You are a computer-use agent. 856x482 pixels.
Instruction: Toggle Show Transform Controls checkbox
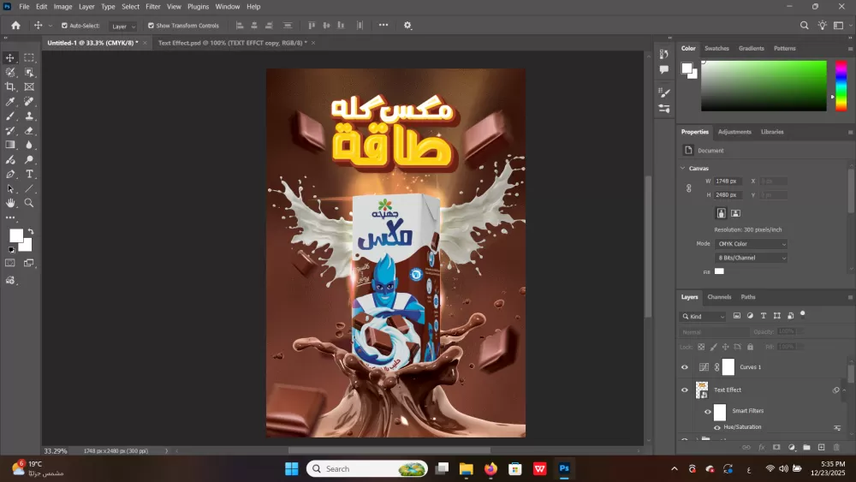coord(151,26)
